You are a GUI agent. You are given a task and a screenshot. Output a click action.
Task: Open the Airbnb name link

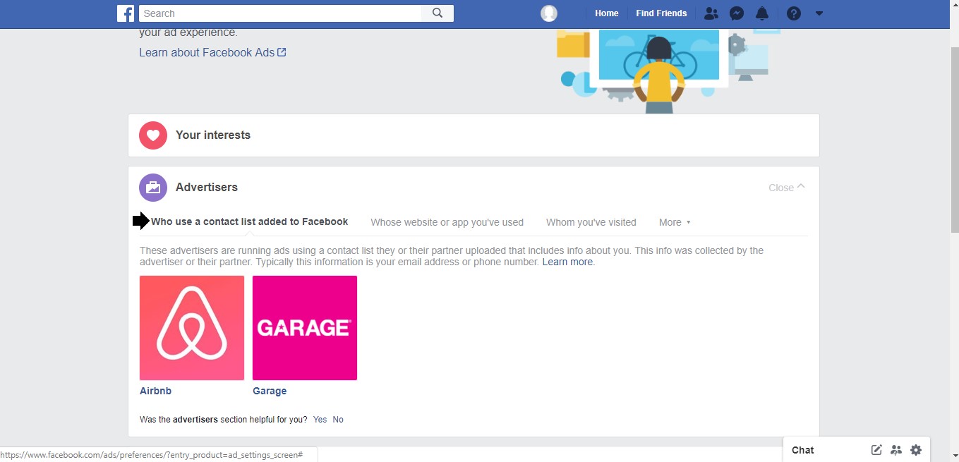coord(155,391)
